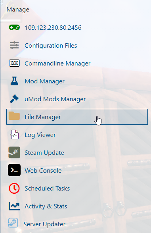Open Server Updater
The height and width of the screenshot is (233, 151).
(x=44, y=224)
